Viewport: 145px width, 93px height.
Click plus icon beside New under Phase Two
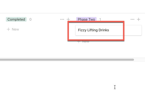pyautogui.click(x=79, y=42)
